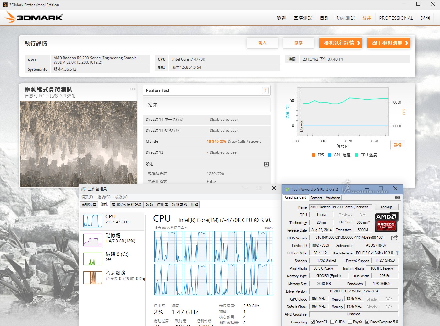The height and width of the screenshot is (326, 440).
Task: Click Lookup button in GPU-Z
Action: [x=386, y=207]
